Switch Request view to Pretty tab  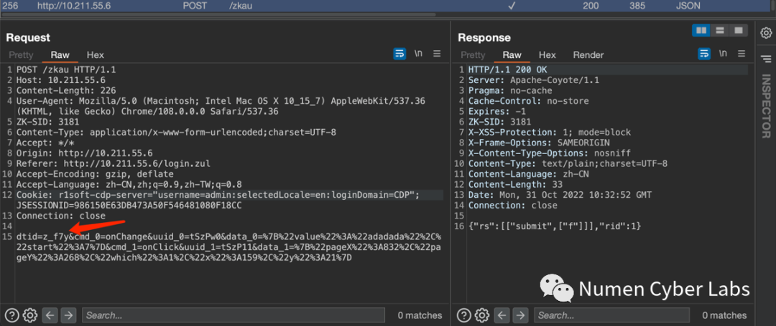[21, 54]
